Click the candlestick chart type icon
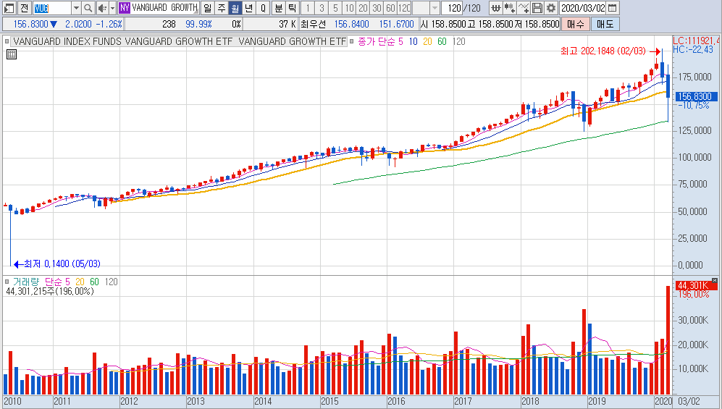 [x=510, y=8]
